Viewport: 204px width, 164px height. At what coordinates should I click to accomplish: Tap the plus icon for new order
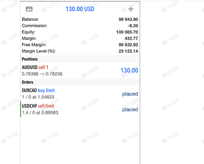click(131, 9)
